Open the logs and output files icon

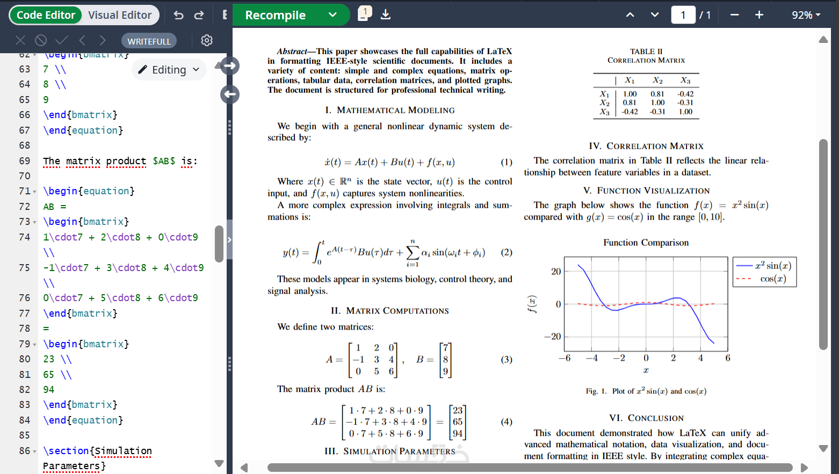[364, 14]
